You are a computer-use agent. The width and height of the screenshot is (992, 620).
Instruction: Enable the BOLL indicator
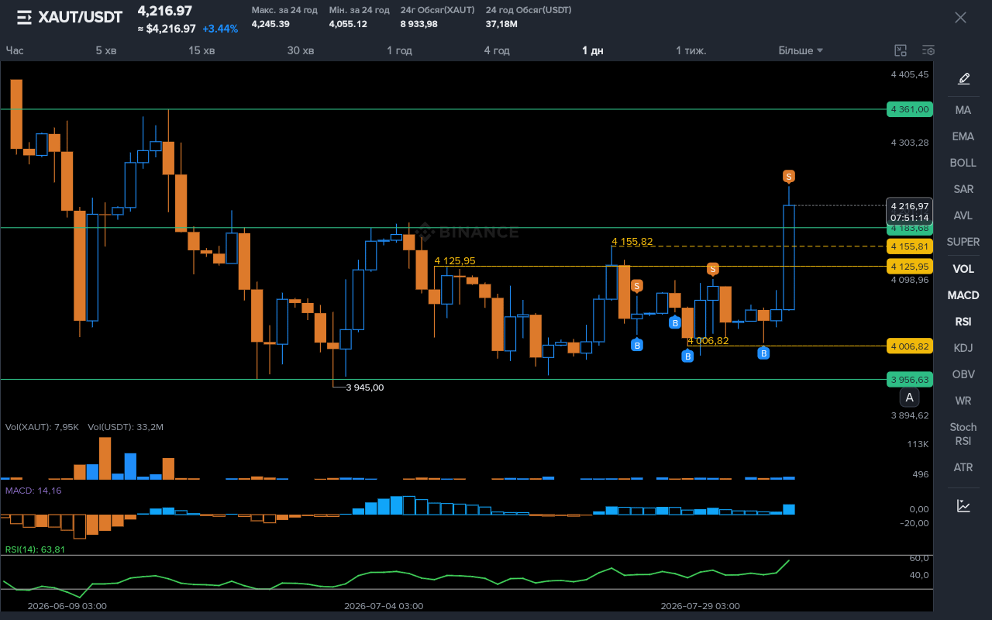pos(963,163)
